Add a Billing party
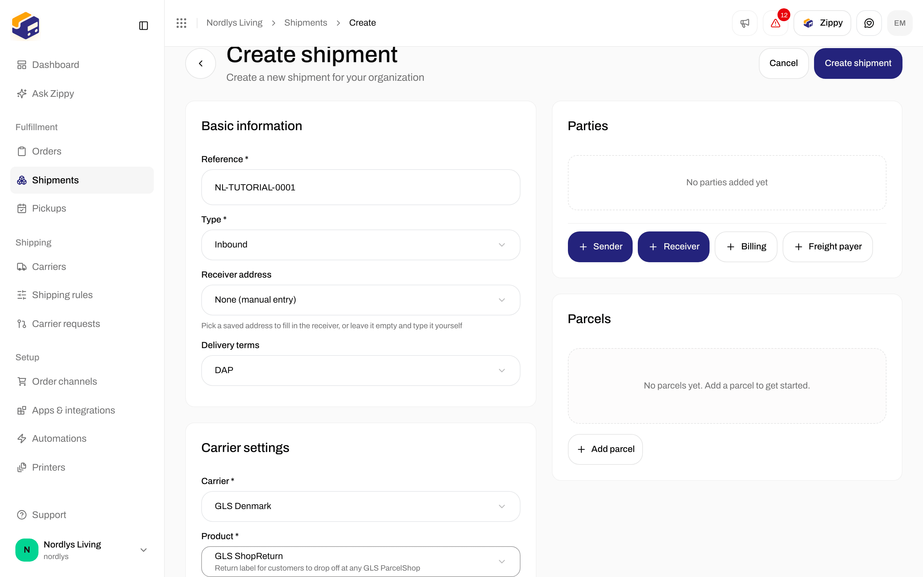Screen dimensions: 923x577 [746, 247]
